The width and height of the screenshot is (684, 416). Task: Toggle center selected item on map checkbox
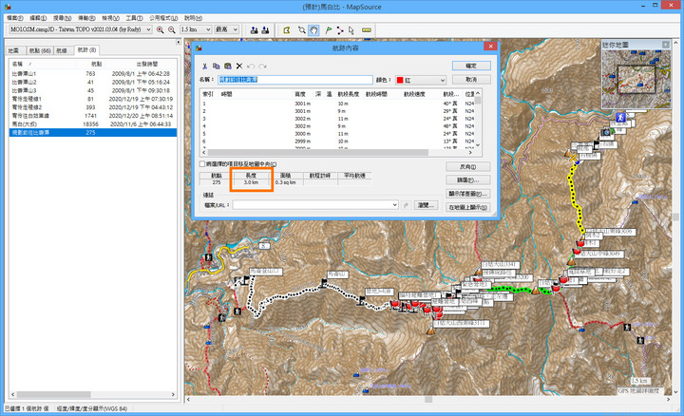pos(202,164)
